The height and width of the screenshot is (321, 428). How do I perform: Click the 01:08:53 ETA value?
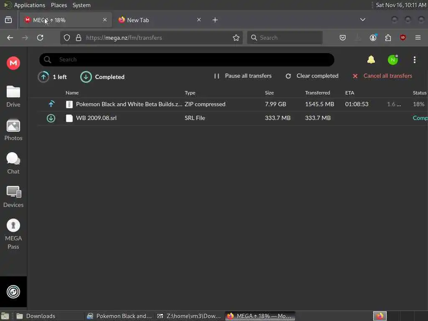pos(357,104)
